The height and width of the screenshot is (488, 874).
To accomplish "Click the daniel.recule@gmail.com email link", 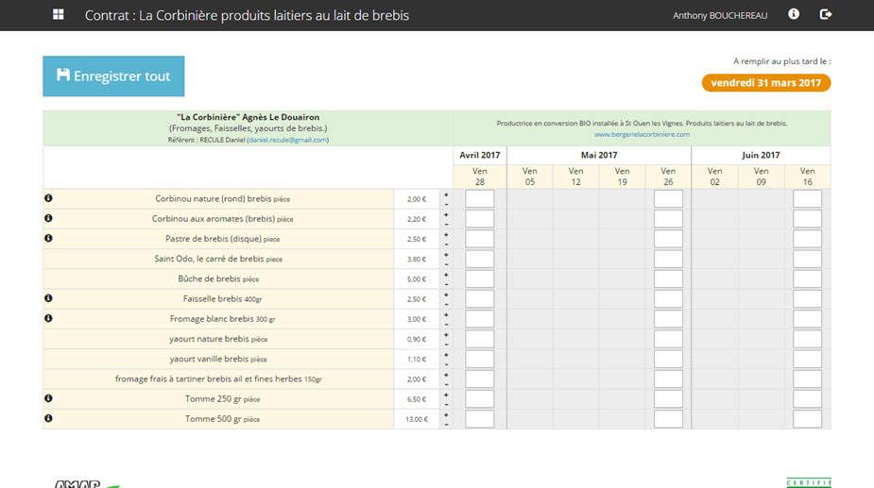I will [287, 140].
